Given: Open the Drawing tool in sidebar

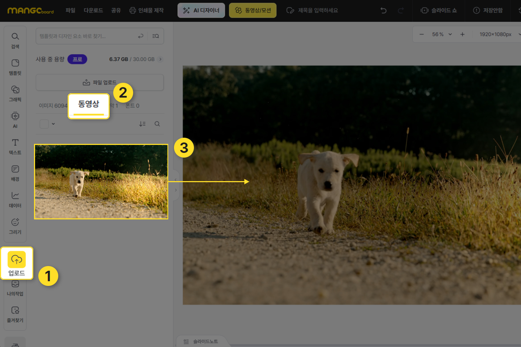Looking at the screenshot, I should (x=15, y=226).
